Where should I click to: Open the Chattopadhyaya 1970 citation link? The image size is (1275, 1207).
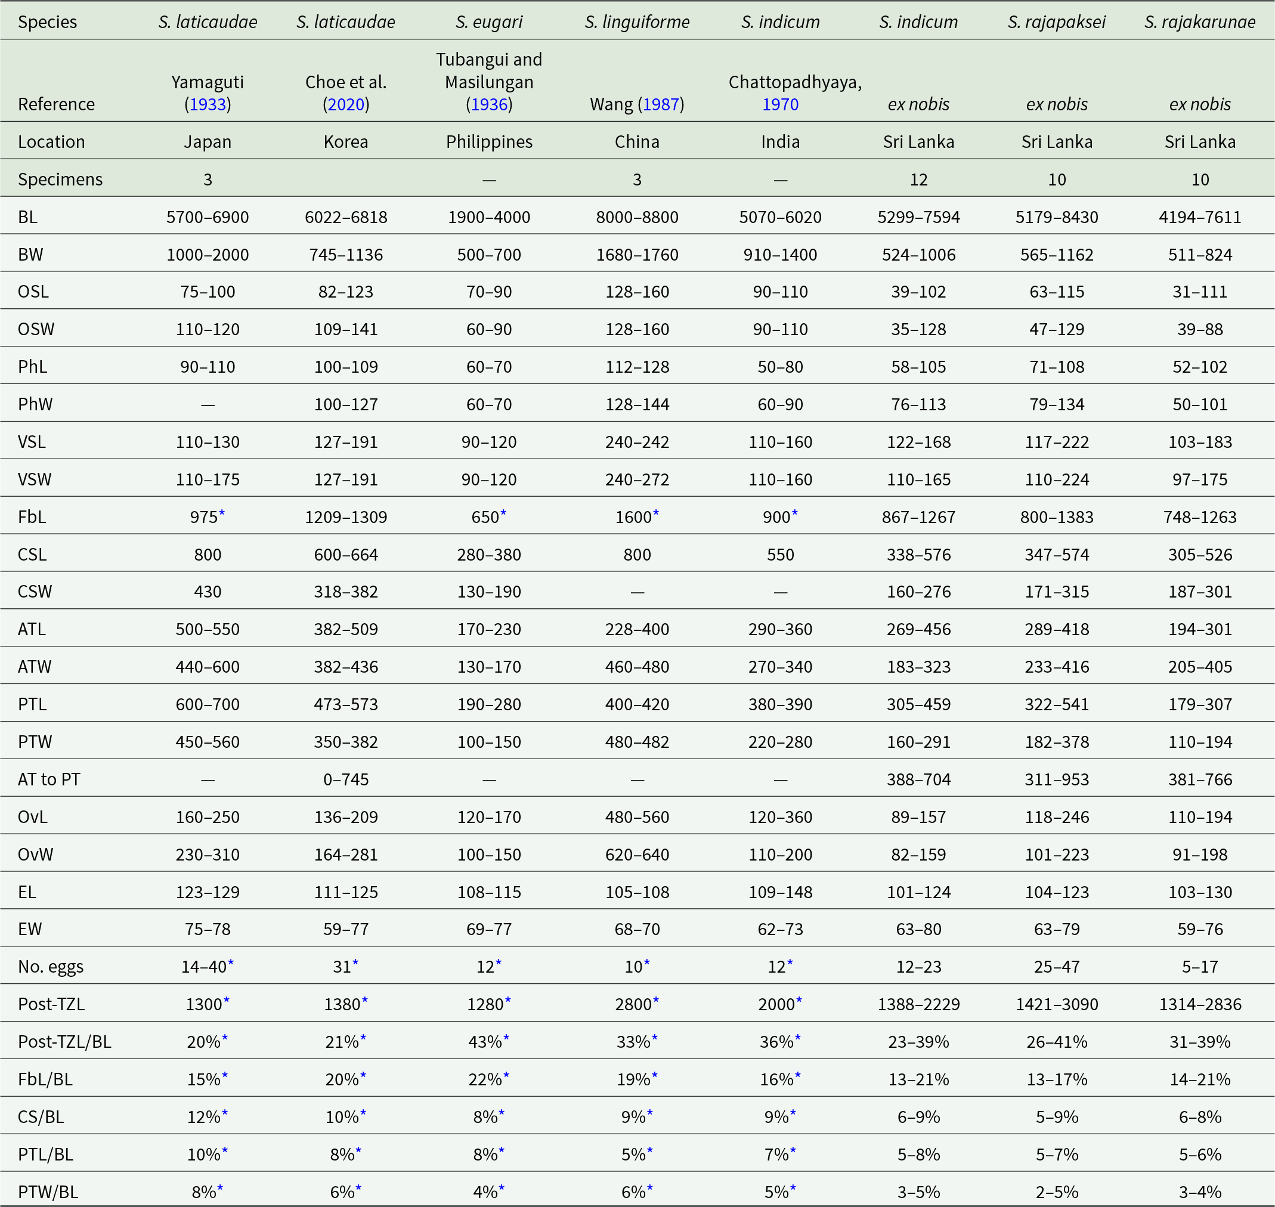pos(780,104)
